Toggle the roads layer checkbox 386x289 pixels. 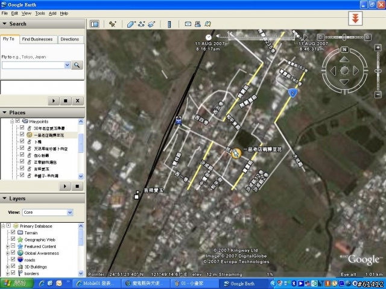(13, 259)
